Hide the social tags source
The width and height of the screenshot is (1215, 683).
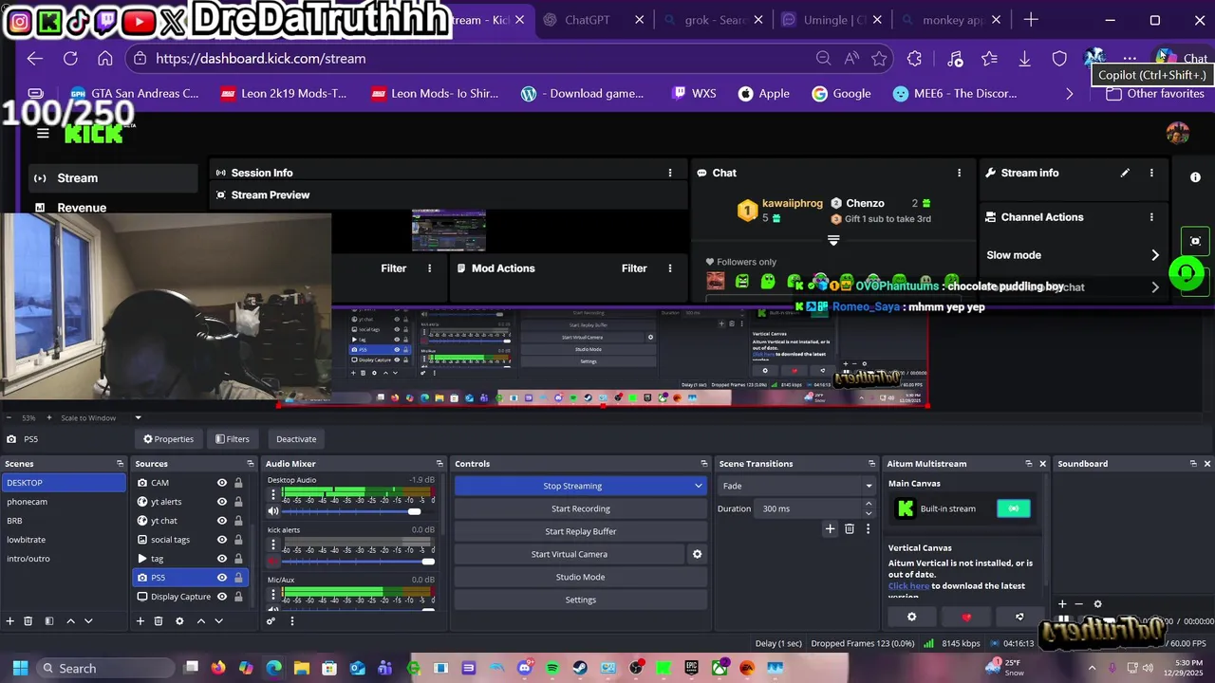coord(222,540)
